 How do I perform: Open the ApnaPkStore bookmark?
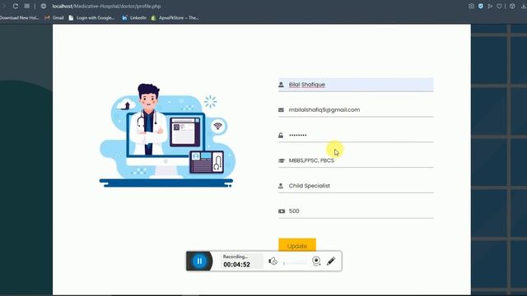[x=175, y=18]
